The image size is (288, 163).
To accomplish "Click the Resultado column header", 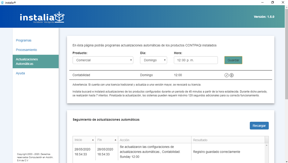I will (x=228, y=140).
